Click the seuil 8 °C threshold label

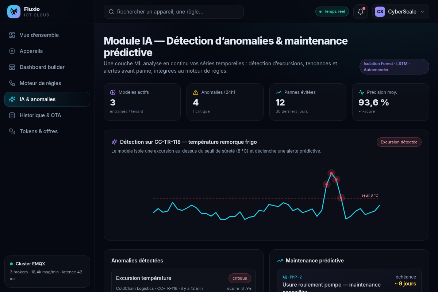[370, 195]
